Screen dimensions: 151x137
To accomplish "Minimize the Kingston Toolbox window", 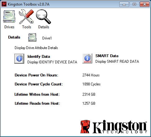I will tap(124, 4).
